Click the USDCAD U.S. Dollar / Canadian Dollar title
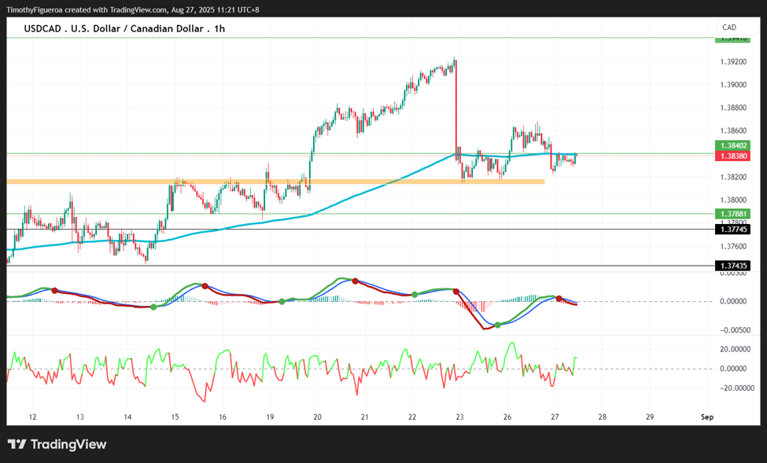Viewport: 767px width, 463px height. pyautogui.click(x=124, y=29)
